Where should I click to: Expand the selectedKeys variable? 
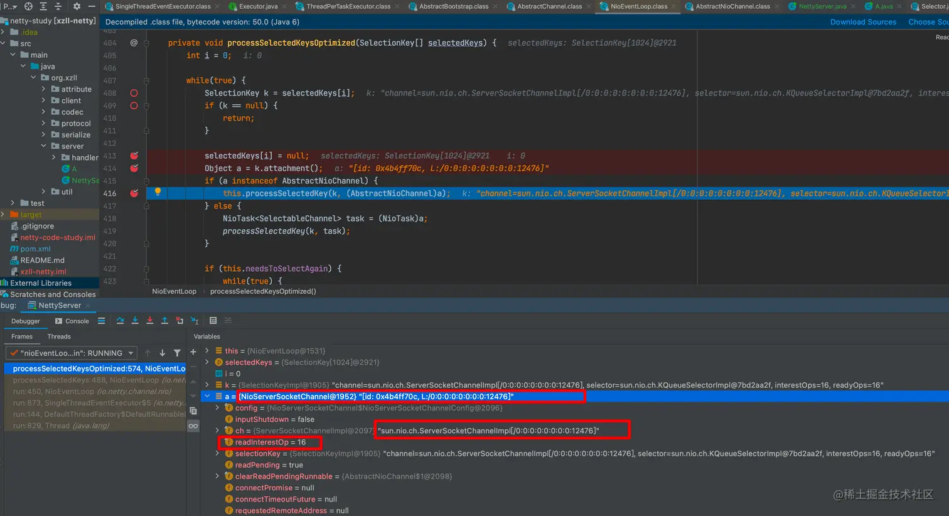click(207, 362)
